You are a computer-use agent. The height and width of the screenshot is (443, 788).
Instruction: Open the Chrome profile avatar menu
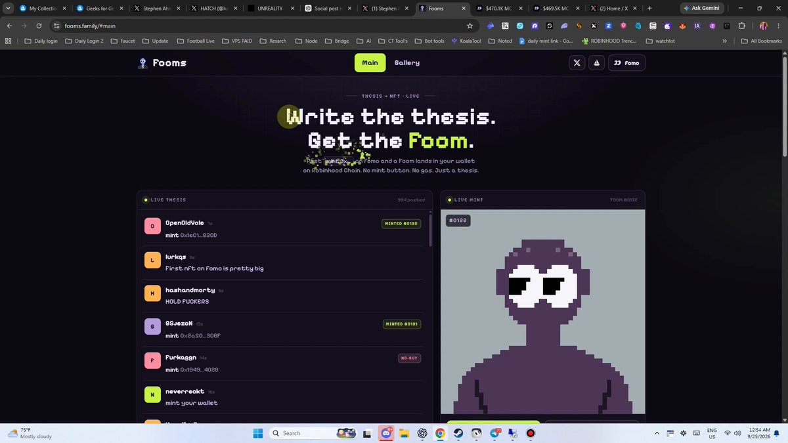pos(764,26)
